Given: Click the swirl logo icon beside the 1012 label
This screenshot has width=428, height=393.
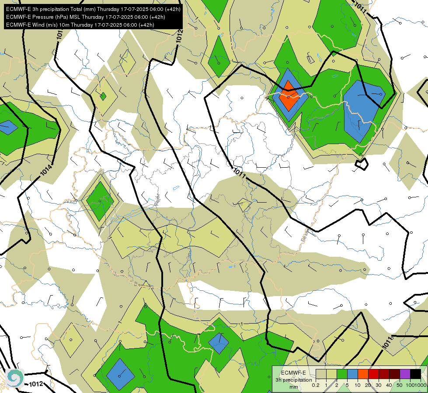Looking at the screenshot, I should [x=15, y=378].
